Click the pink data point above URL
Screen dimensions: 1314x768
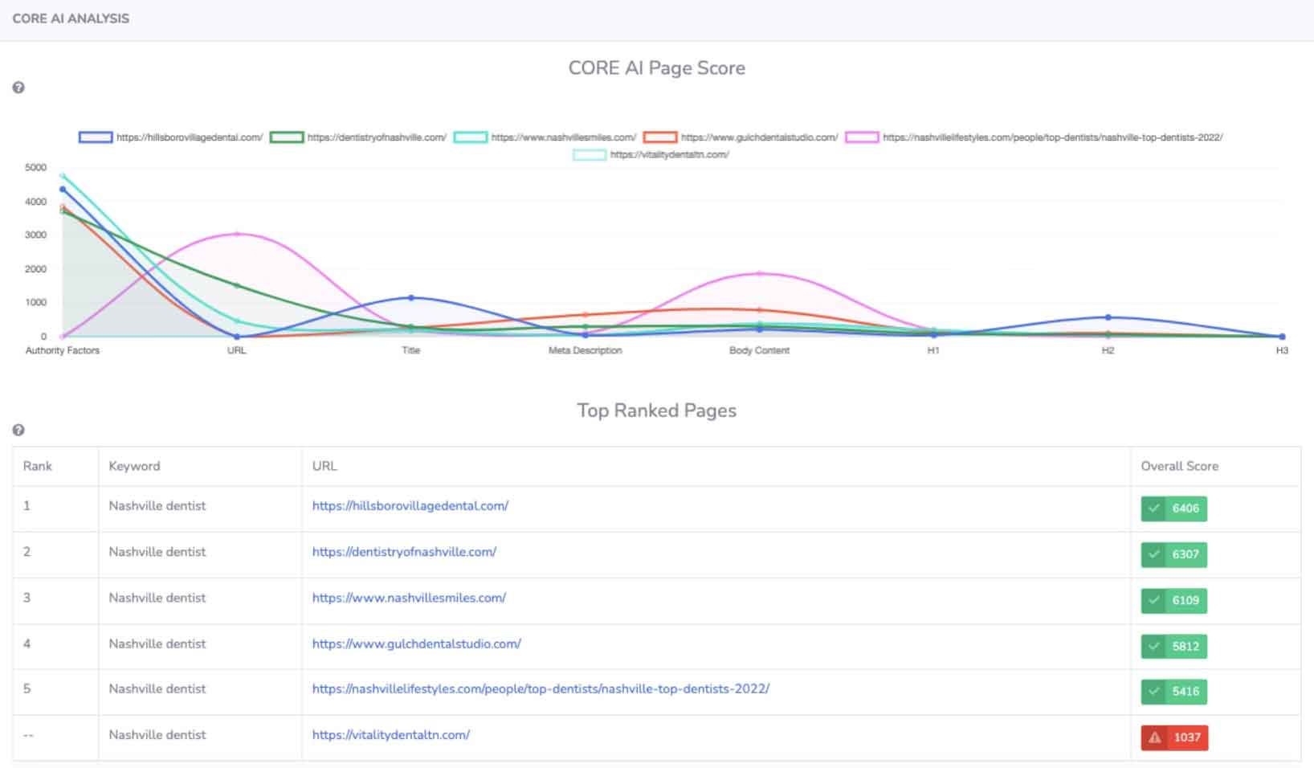237,234
